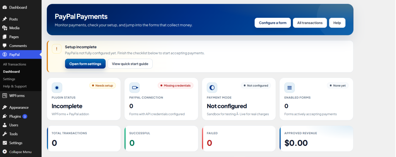Click the Users person icon

click(x=5, y=125)
